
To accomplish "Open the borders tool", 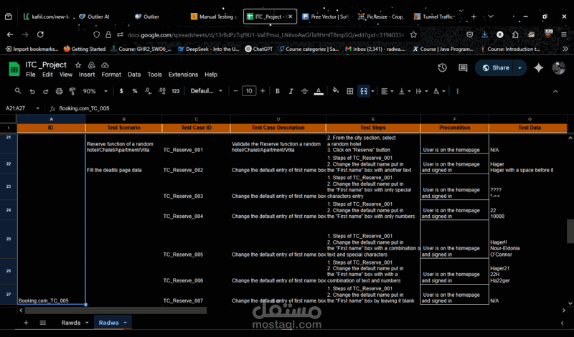I will pos(349,91).
